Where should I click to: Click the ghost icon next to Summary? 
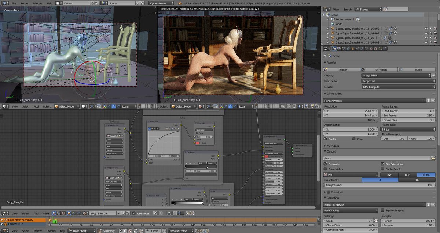tap(125, 231)
